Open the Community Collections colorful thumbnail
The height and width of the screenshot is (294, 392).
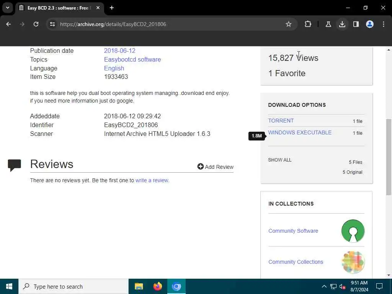pyautogui.click(x=353, y=262)
